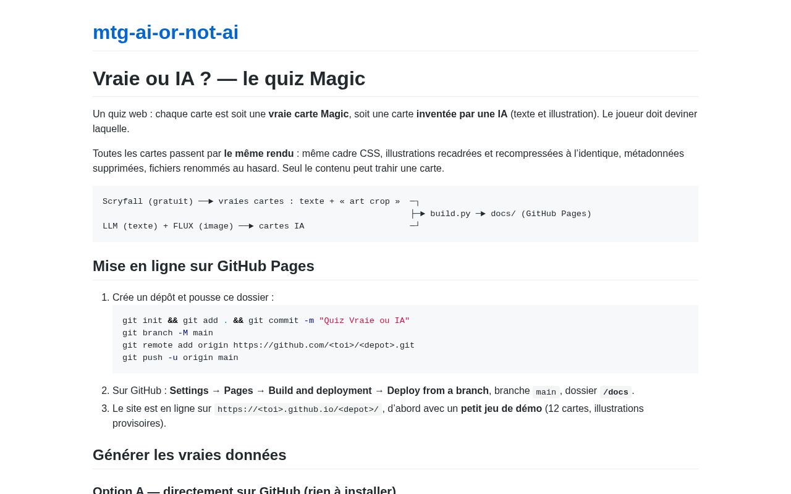Click the inline code 'main' in step 2
This screenshot has height=494, width=791.
coord(546,392)
